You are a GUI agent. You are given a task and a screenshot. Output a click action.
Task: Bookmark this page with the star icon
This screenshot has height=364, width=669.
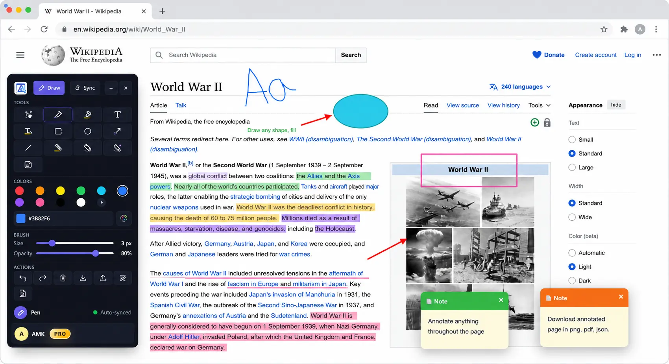pyautogui.click(x=604, y=29)
